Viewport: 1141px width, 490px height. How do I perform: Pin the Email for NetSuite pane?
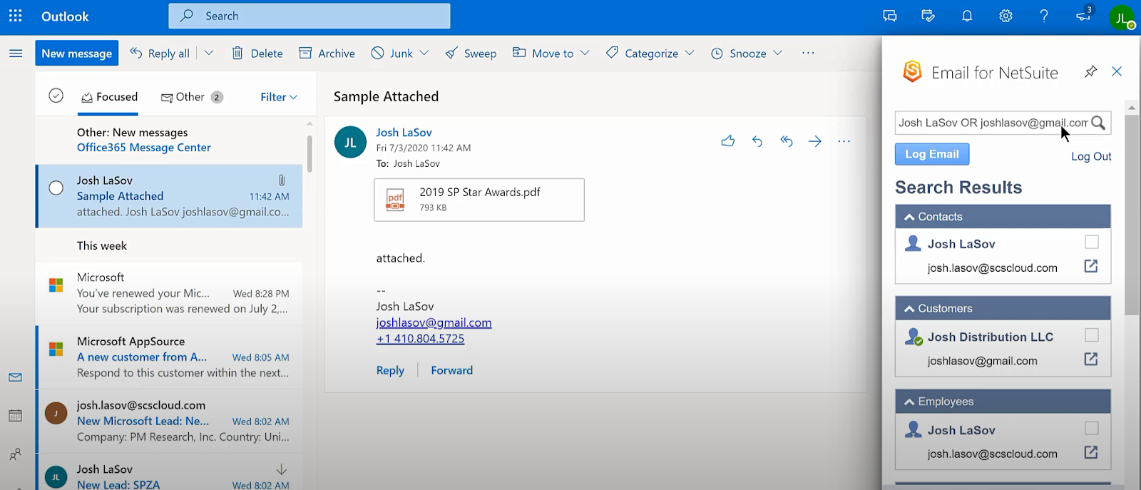(x=1090, y=72)
